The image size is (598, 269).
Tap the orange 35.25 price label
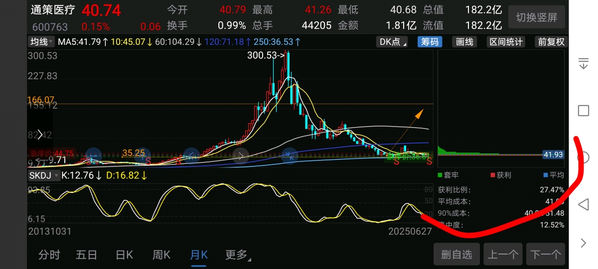pyautogui.click(x=133, y=152)
